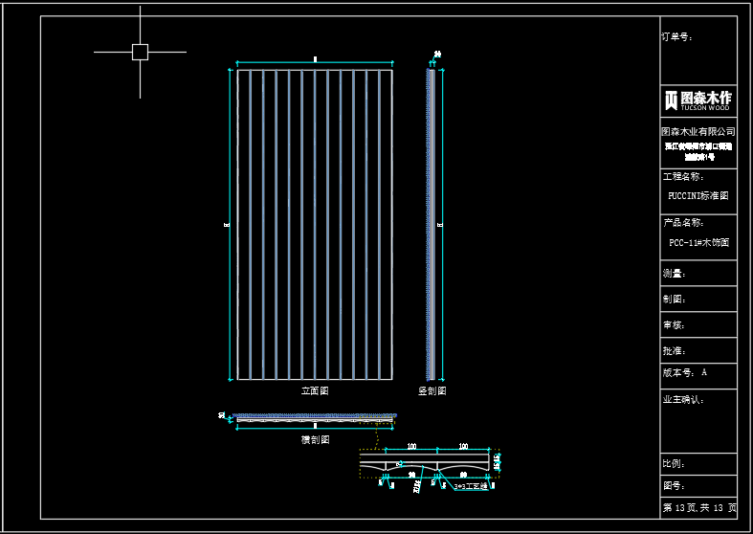The height and width of the screenshot is (534, 753).
Task: Select the 竖剖图 vertical section label
Action: 432,391
